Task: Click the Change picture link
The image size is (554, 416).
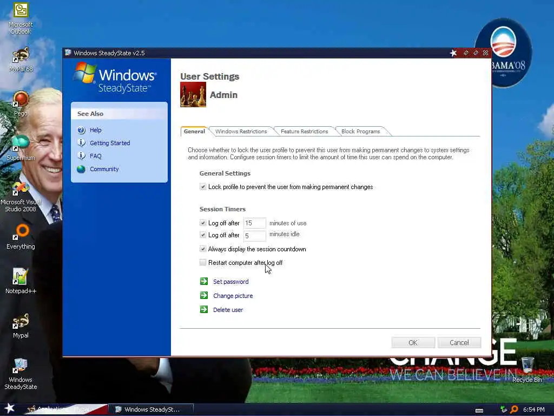Action: tap(233, 296)
